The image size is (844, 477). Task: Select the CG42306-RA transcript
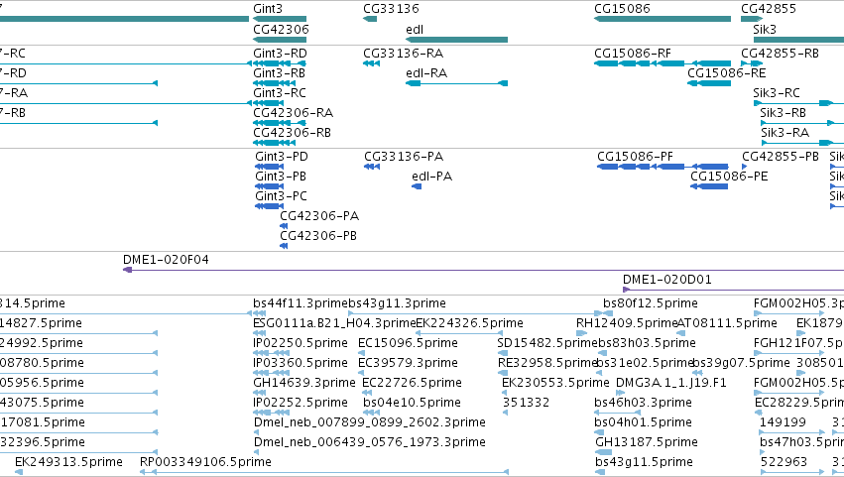[x=280, y=123]
